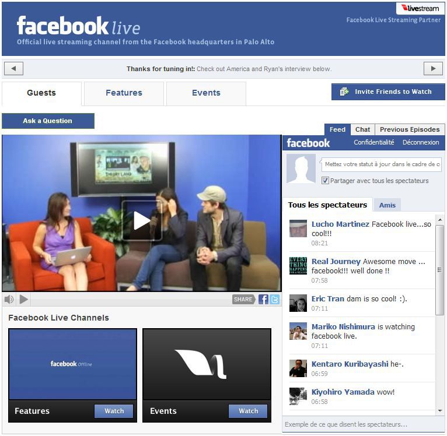
Task: Share video on Facebook icon
Action: (263, 299)
